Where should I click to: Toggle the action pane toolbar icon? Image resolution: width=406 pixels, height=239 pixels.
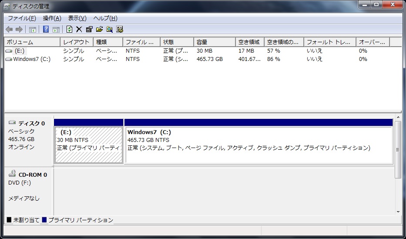click(x=56, y=30)
